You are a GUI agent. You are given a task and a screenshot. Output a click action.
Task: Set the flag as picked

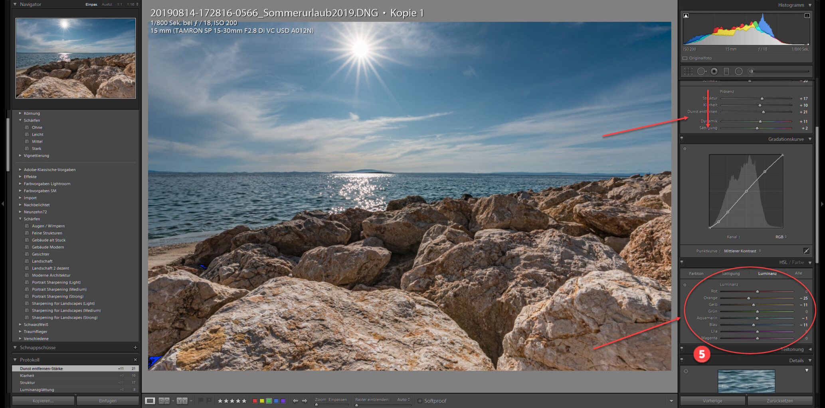click(201, 400)
